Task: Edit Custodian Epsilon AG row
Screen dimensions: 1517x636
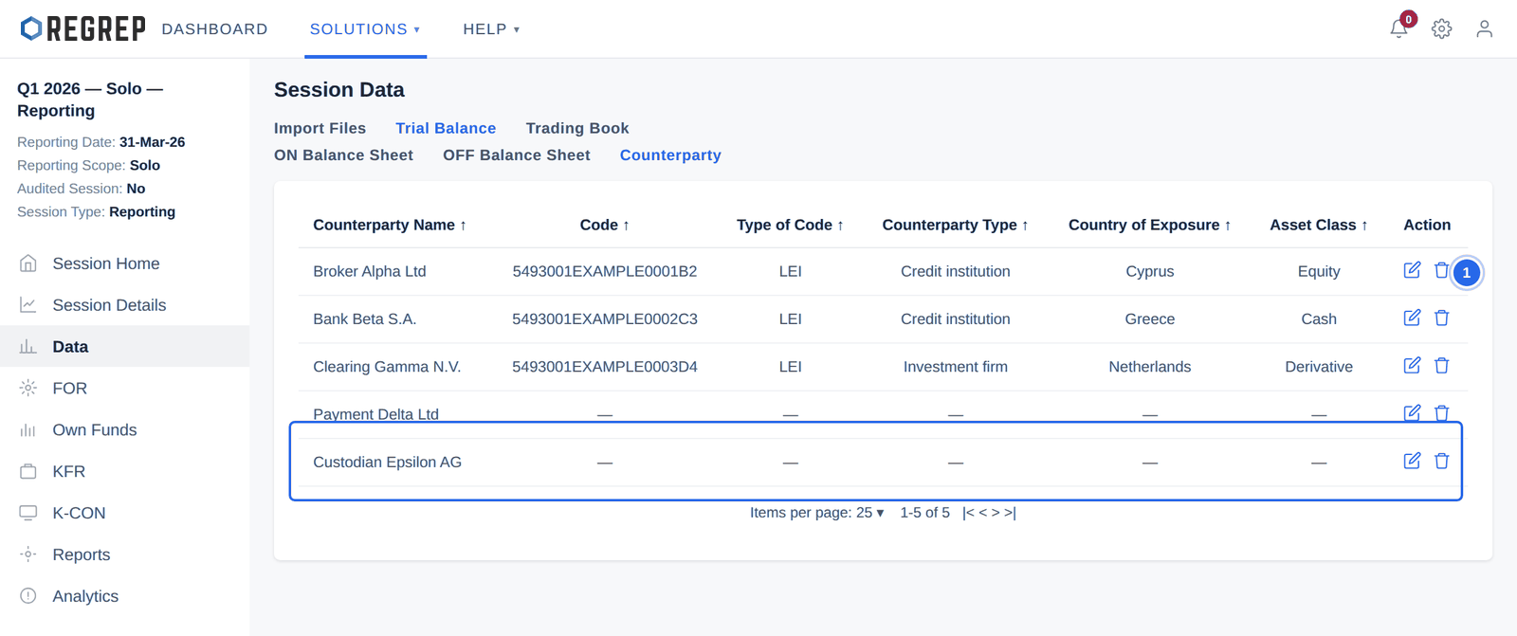Action: pos(1412,461)
